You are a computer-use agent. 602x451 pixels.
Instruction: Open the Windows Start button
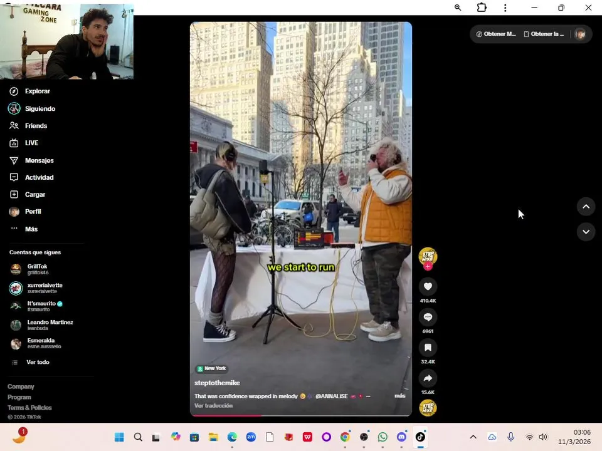pyautogui.click(x=119, y=437)
